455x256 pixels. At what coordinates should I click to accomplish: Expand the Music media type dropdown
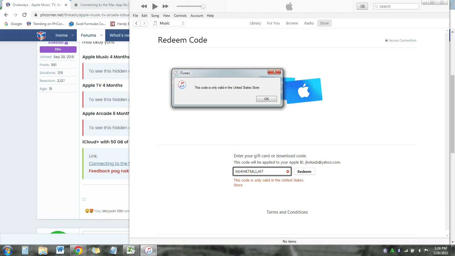pyautogui.click(x=168, y=23)
